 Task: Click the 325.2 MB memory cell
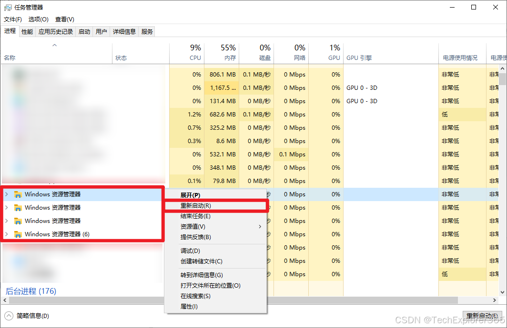[223, 128]
